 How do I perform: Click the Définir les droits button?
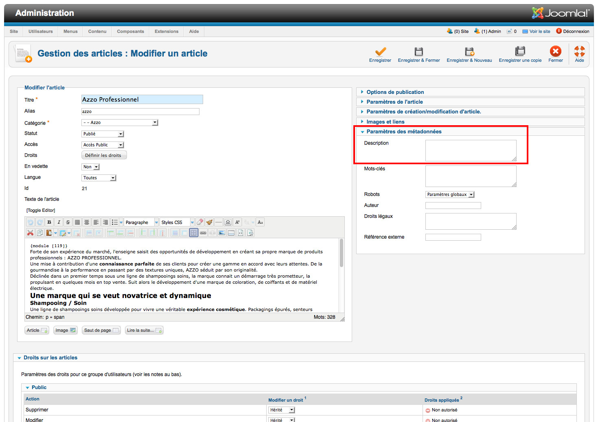coord(104,155)
